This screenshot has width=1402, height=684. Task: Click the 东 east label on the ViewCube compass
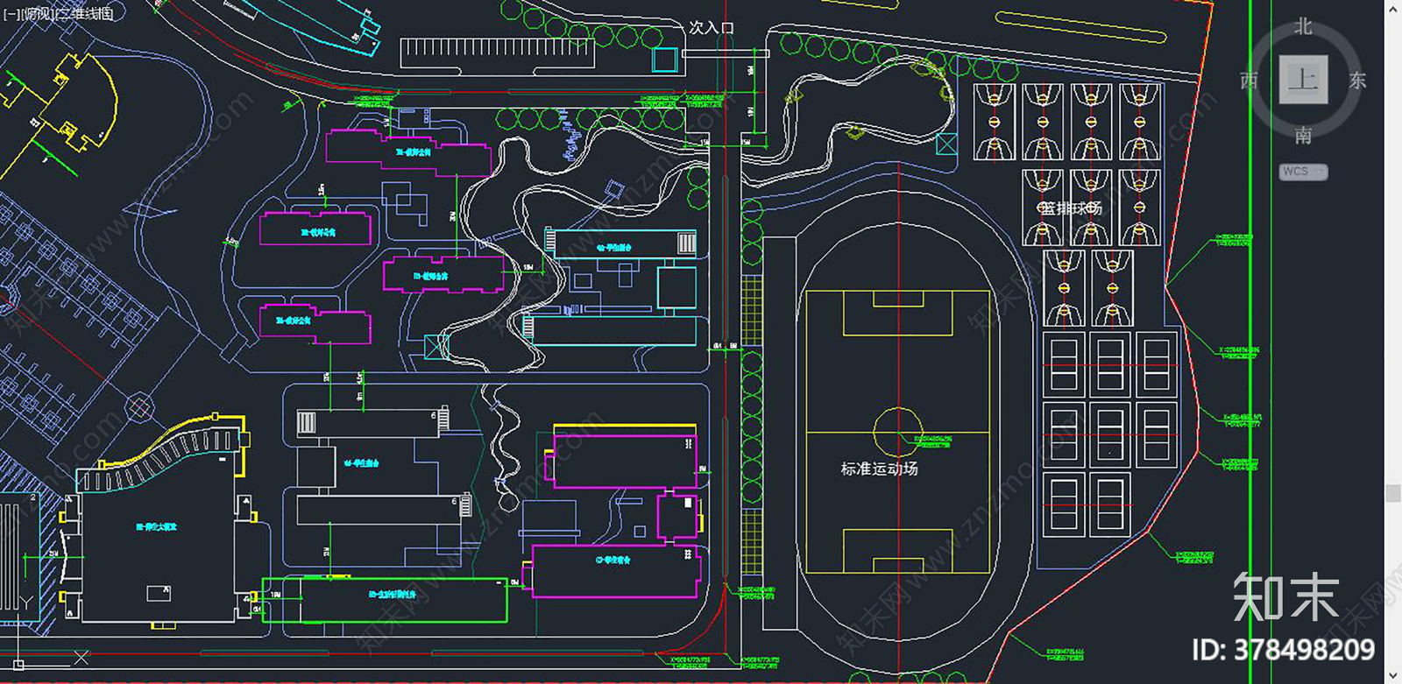point(1357,81)
